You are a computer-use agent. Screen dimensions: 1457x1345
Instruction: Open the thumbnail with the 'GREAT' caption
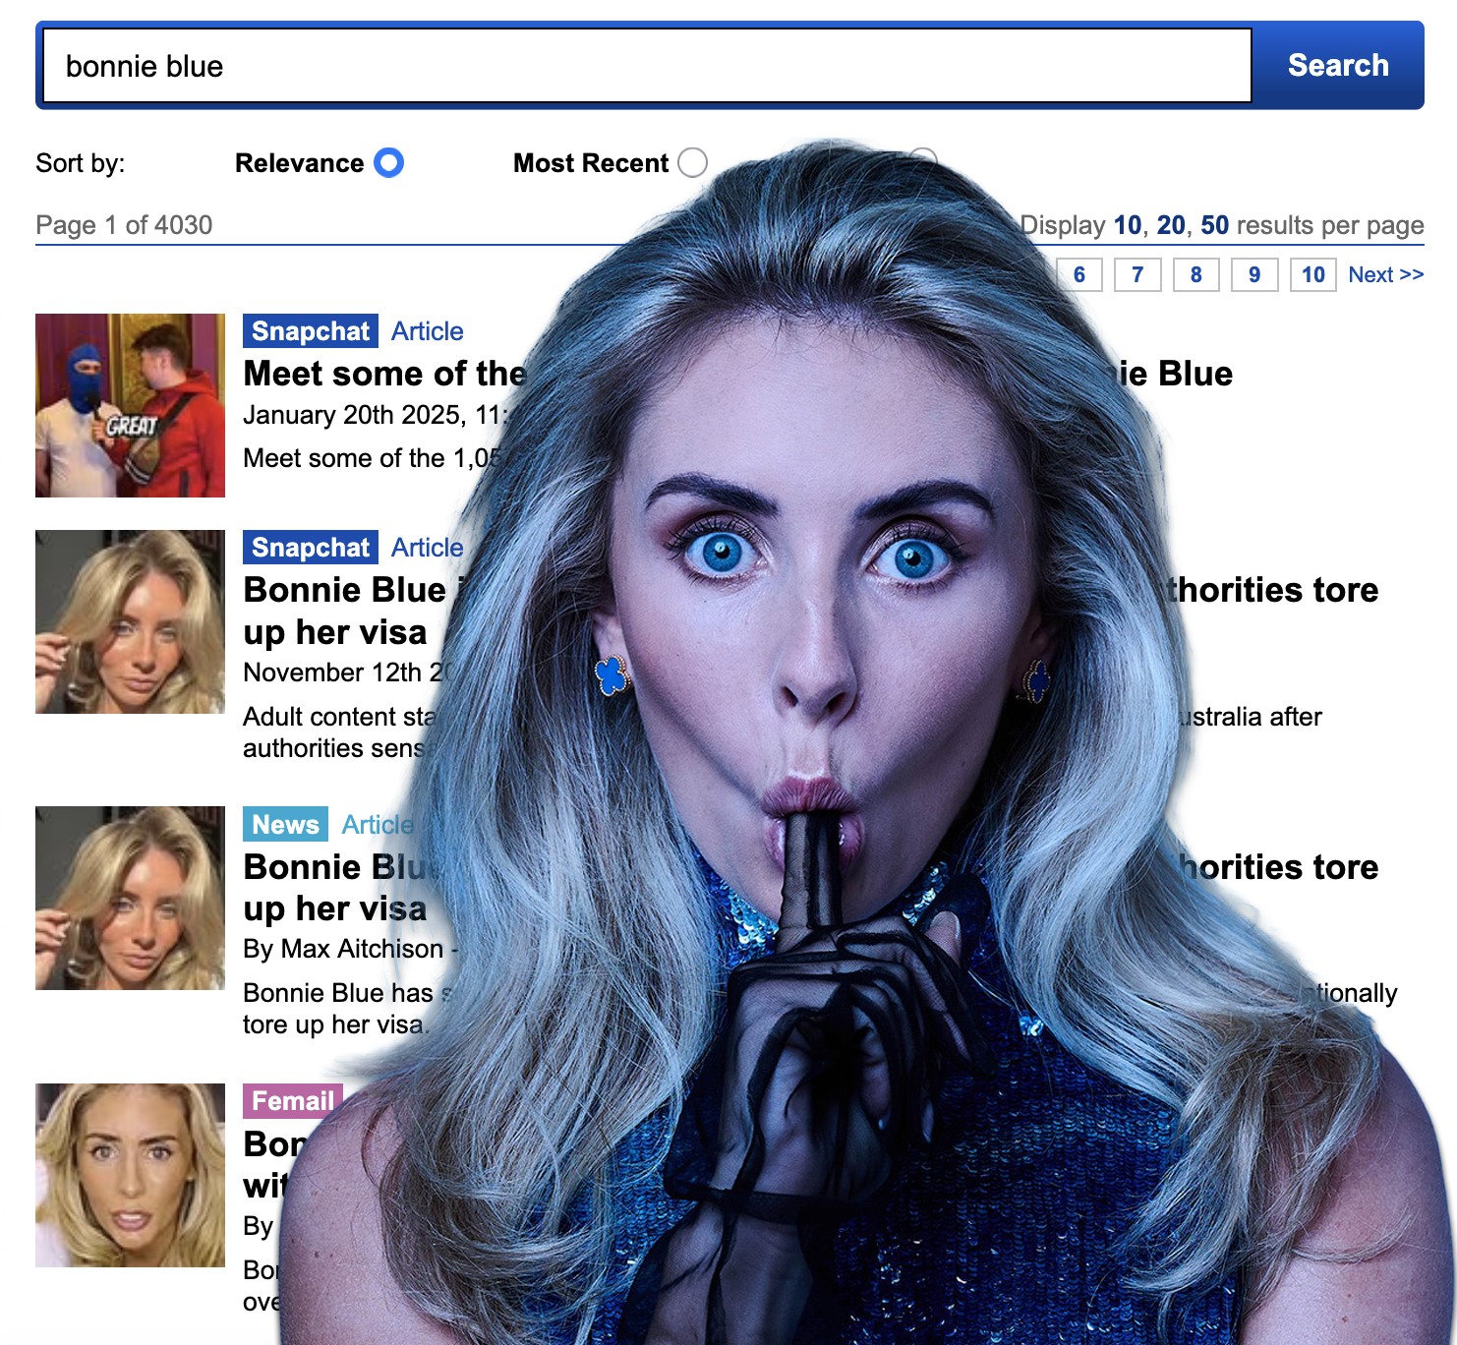click(x=130, y=405)
